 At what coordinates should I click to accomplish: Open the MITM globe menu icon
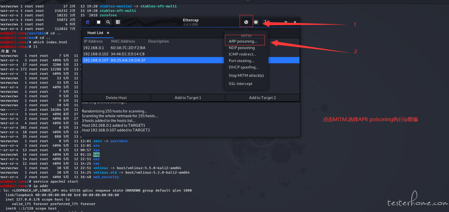(x=246, y=22)
